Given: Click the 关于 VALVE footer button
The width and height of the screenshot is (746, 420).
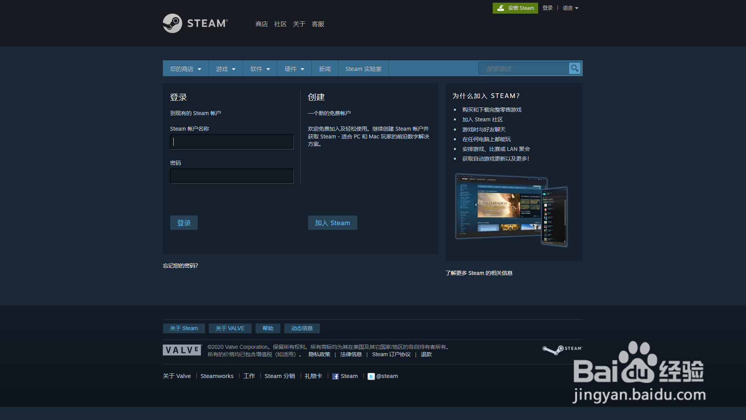Looking at the screenshot, I should point(230,328).
